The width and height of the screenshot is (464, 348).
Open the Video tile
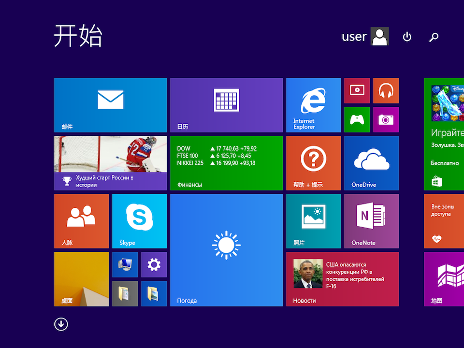[x=357, y=90]
